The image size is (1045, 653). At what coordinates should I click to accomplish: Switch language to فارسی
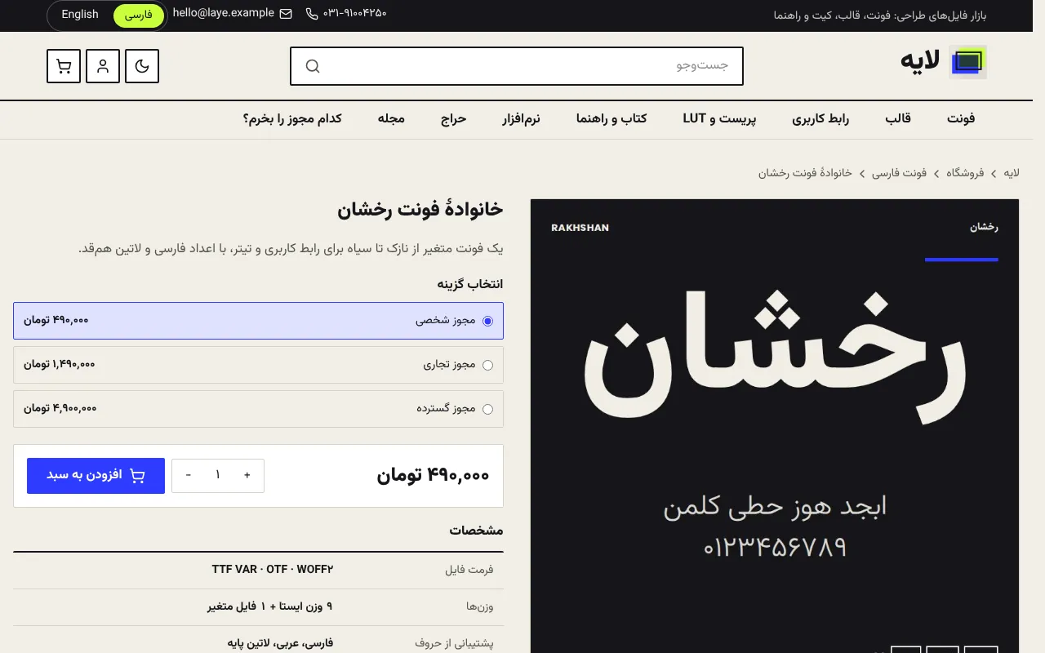(138, 16)
